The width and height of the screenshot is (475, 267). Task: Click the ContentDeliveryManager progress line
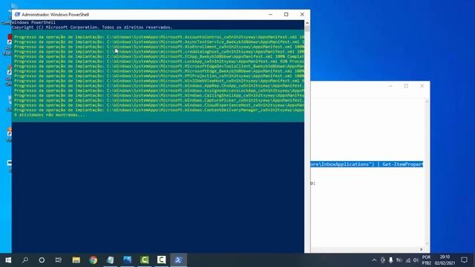pos(159,110)
